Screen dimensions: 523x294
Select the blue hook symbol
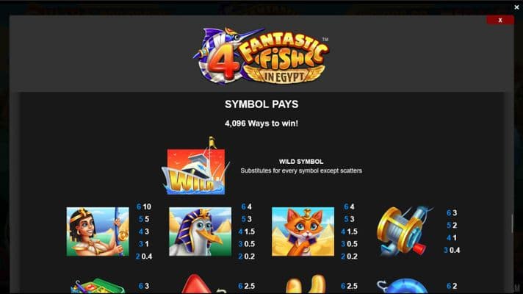click(x=403, y=286)
